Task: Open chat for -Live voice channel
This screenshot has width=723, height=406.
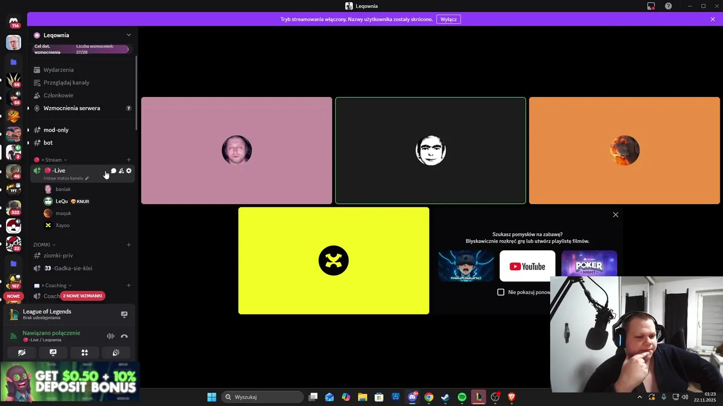Action: pos(114,171)
